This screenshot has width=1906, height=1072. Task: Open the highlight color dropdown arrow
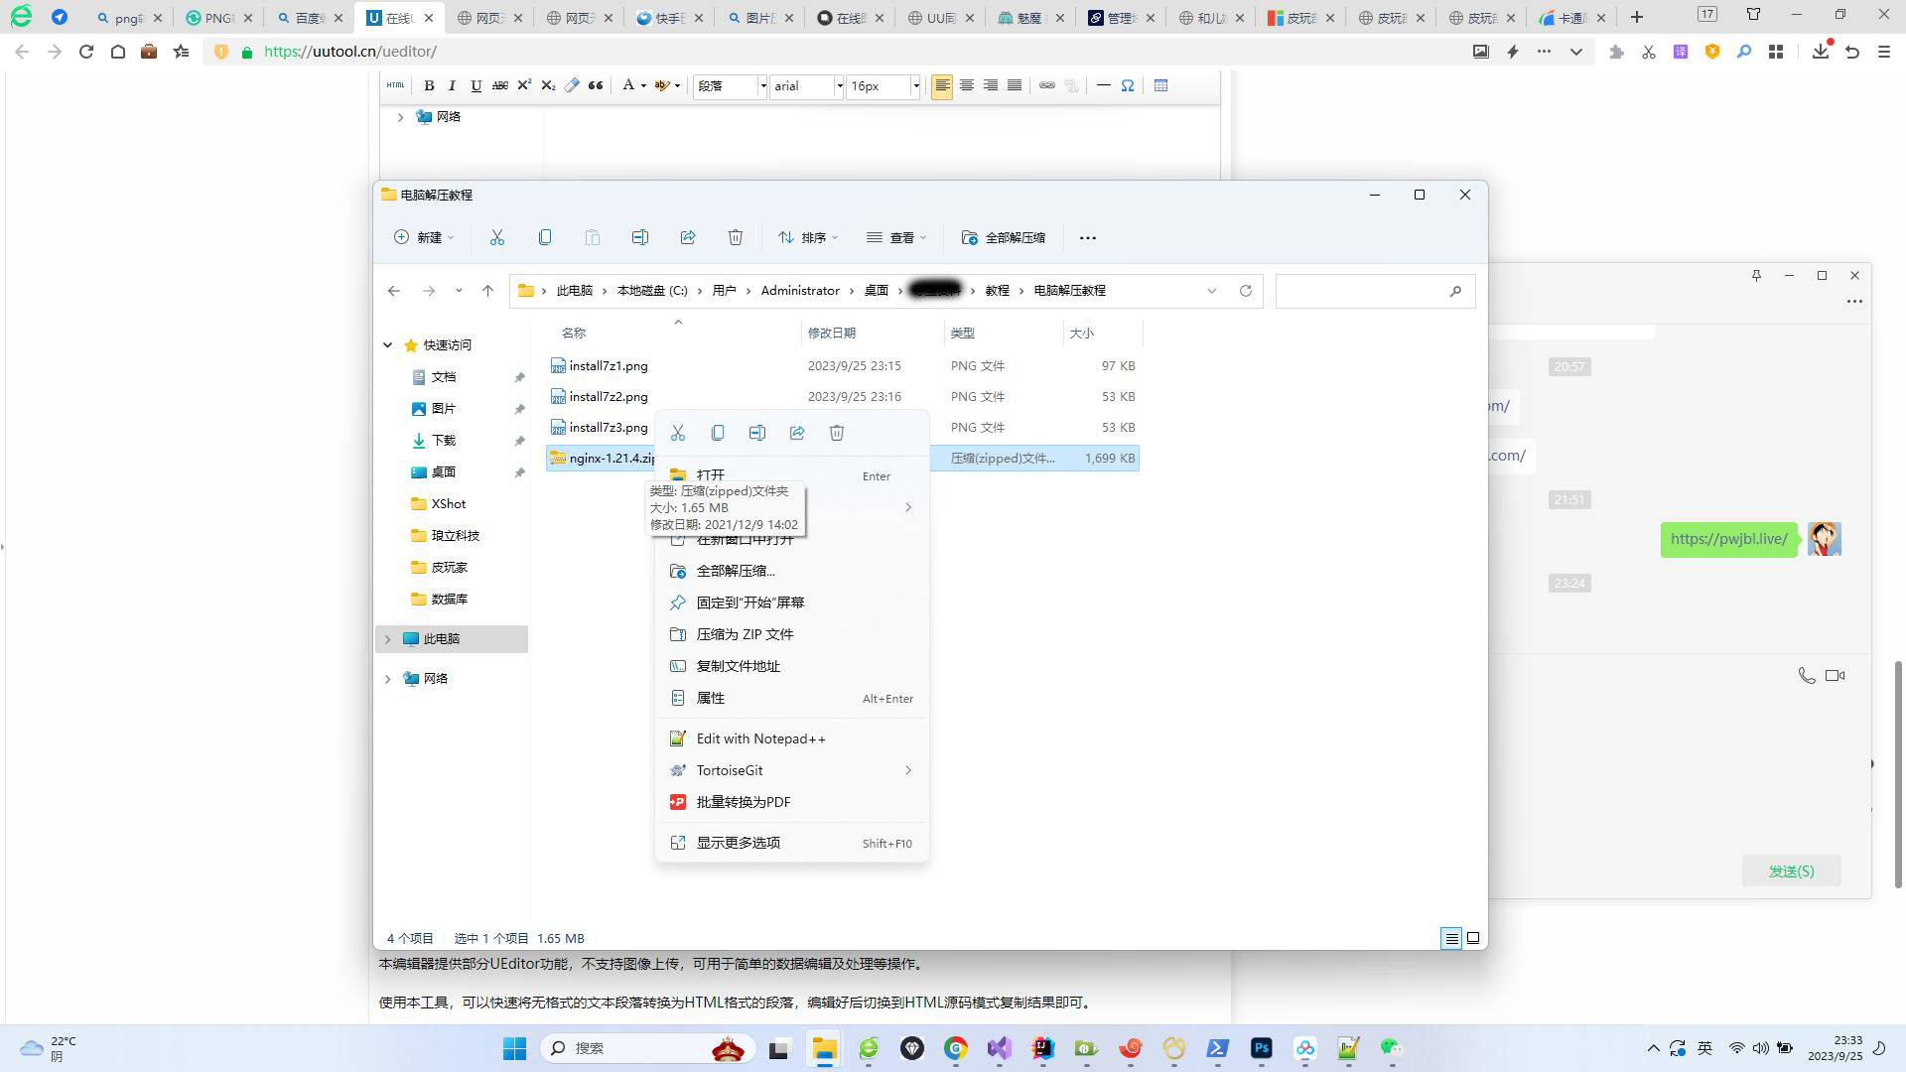677,86
